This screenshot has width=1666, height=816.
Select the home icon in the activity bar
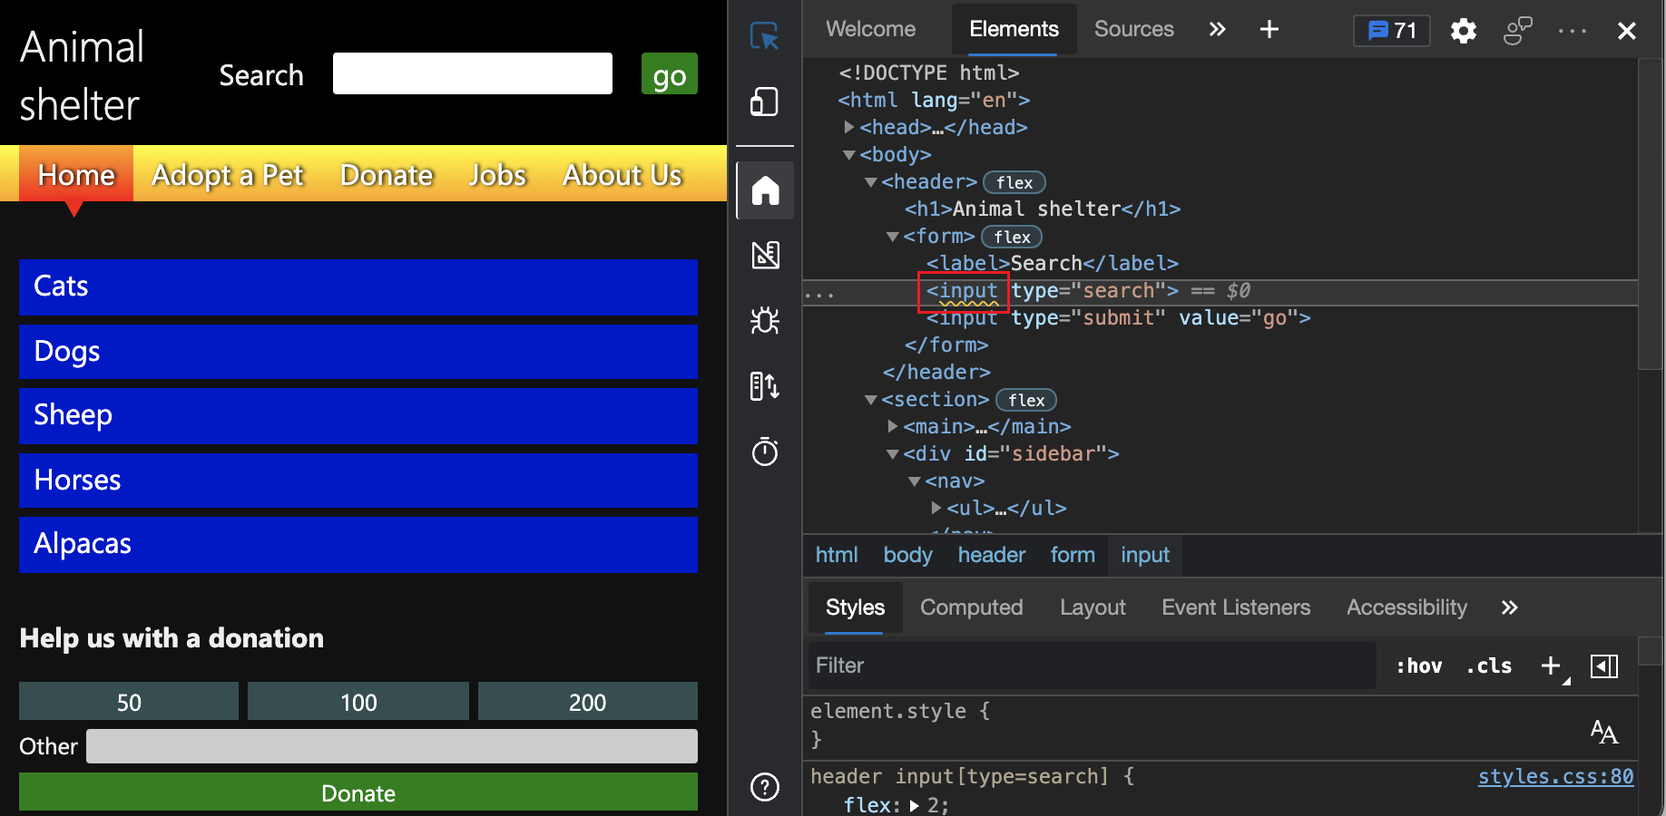pos(765,190)
